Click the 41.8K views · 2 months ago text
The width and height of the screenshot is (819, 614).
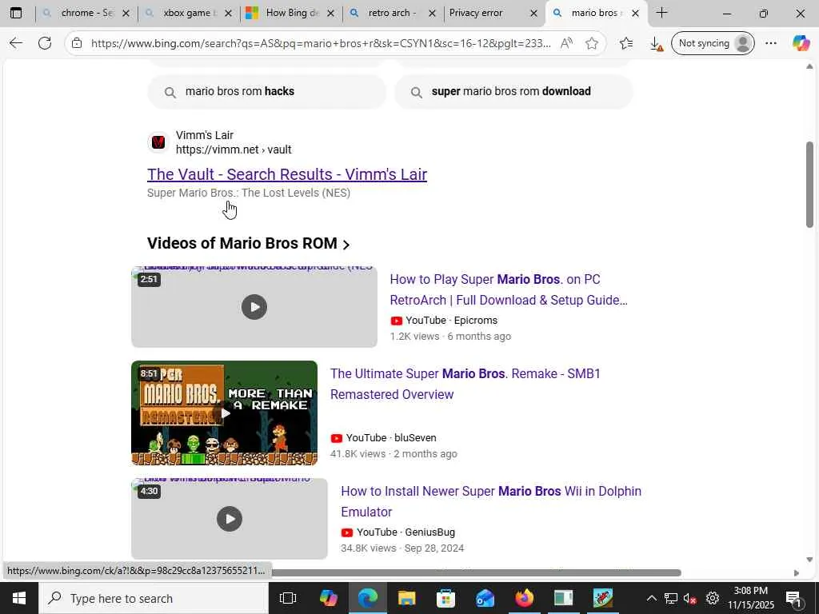(x=394, y=454)
